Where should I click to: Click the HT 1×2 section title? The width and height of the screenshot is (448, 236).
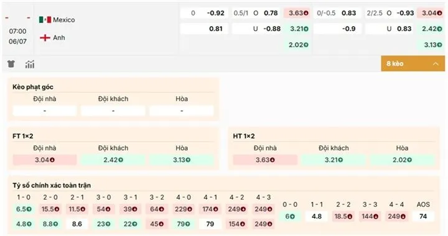tap(244, 136)
